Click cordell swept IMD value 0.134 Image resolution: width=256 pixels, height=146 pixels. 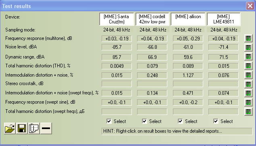(x=152, y=93)
